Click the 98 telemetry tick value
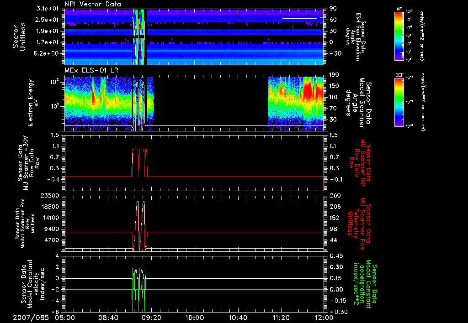The width and height of the screenshot is (468, 323). pyautogui.click(x=333, y=229)
